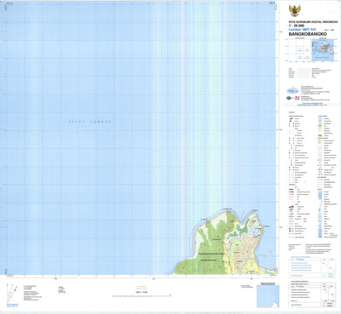Open the blue inset map at bottom right
The width and height of the screenshot is (341, 314).
click(x=268, y=296)
